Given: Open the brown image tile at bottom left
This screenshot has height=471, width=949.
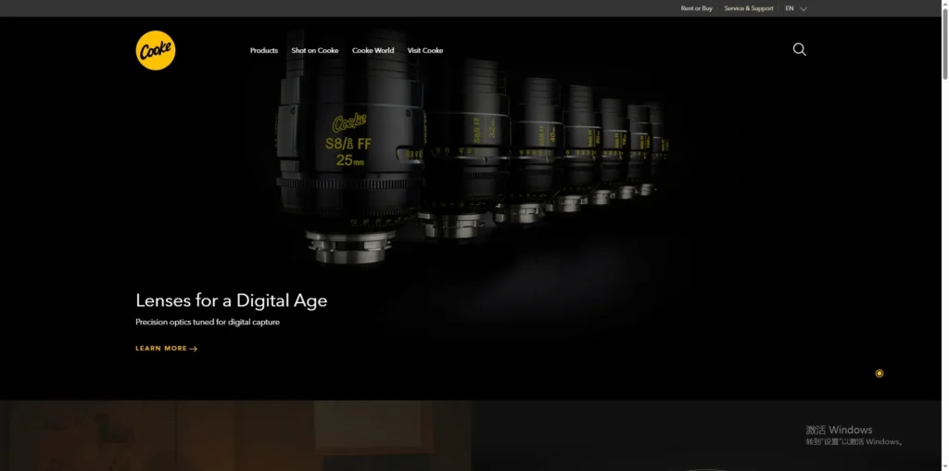Looking at the screenshot, I should click(x=235, y=436).
